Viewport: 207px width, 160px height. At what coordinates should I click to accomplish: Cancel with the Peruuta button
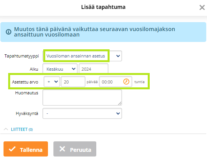click(75, 149)
